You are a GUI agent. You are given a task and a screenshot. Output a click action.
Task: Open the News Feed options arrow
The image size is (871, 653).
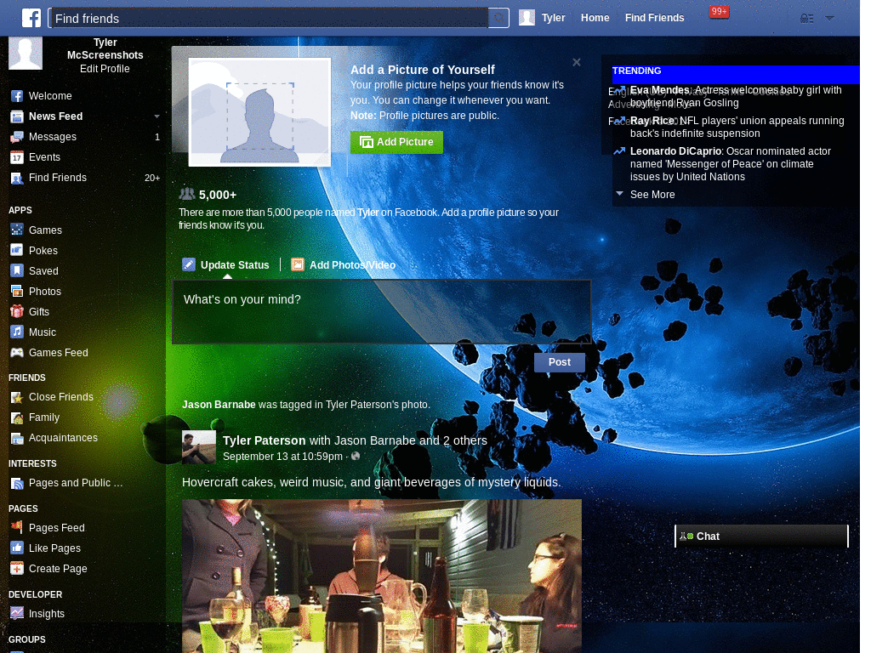pos(157,116)
